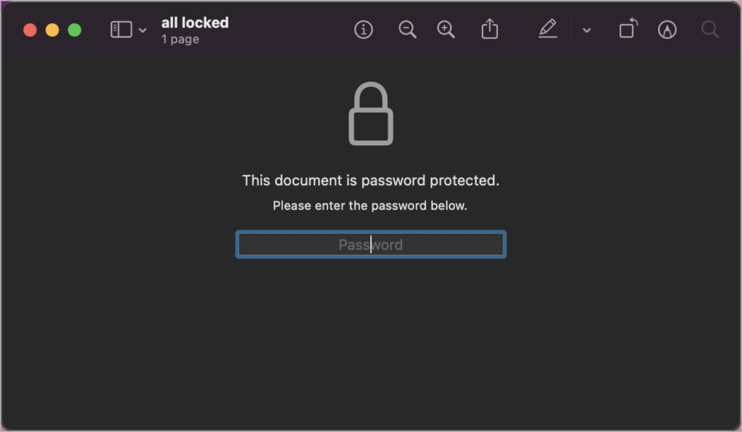The width and height of the screenshot is (742, 432).
Task: Click the "1 page" subtitle text
Action: (x=180, y=39)
